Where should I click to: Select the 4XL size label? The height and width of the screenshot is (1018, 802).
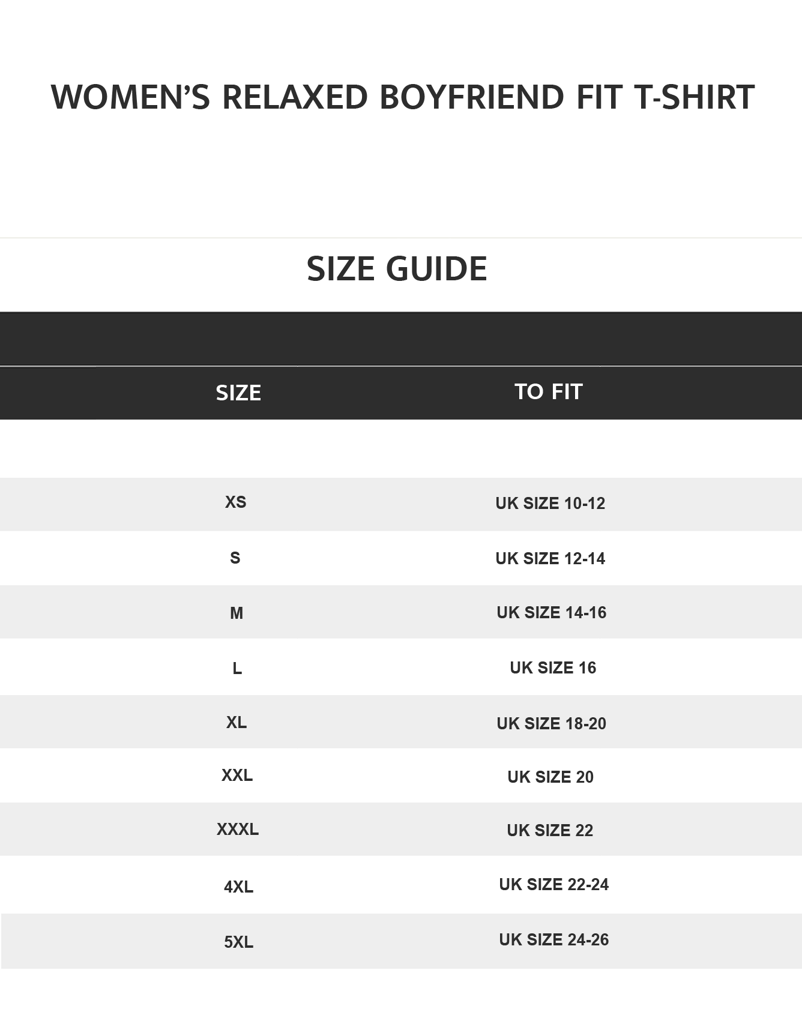click(238, 887)
